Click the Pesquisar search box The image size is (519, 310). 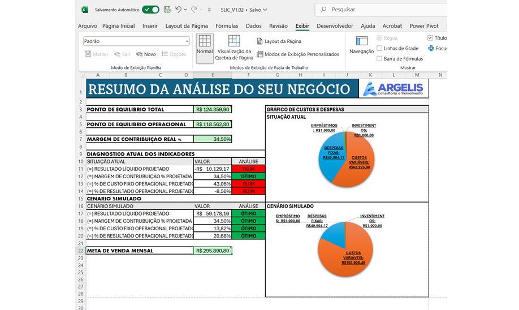pyautogui.click(x=380, y=10)
